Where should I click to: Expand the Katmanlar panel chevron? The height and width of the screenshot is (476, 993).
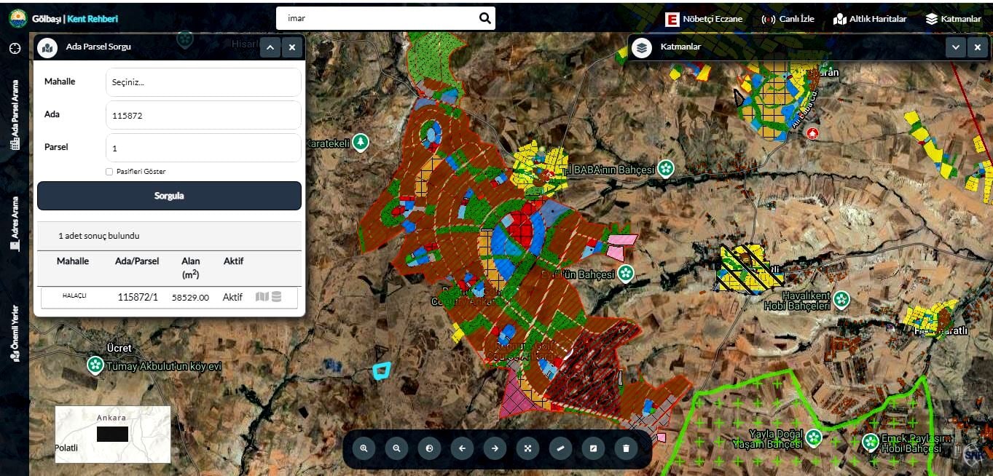click(956, 48)
